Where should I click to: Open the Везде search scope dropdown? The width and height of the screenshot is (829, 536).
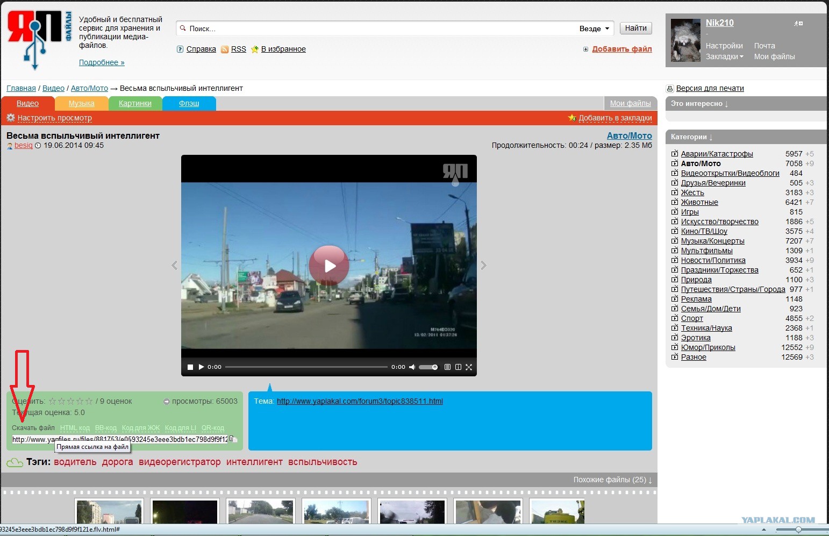594,28
